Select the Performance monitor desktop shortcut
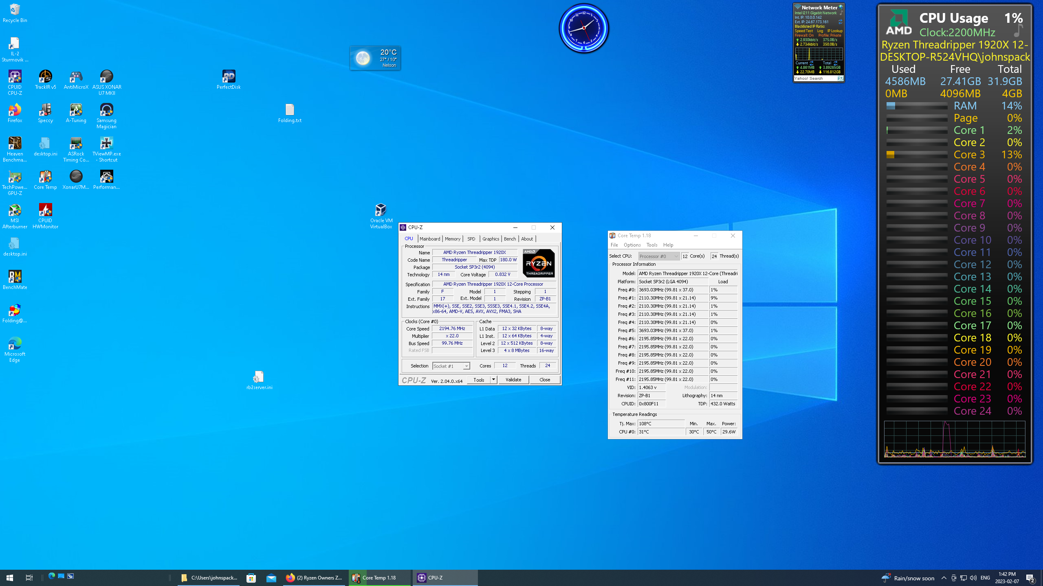Image resolution: width=1043 pixels, height=586 pixels. [x=106, y=180]
